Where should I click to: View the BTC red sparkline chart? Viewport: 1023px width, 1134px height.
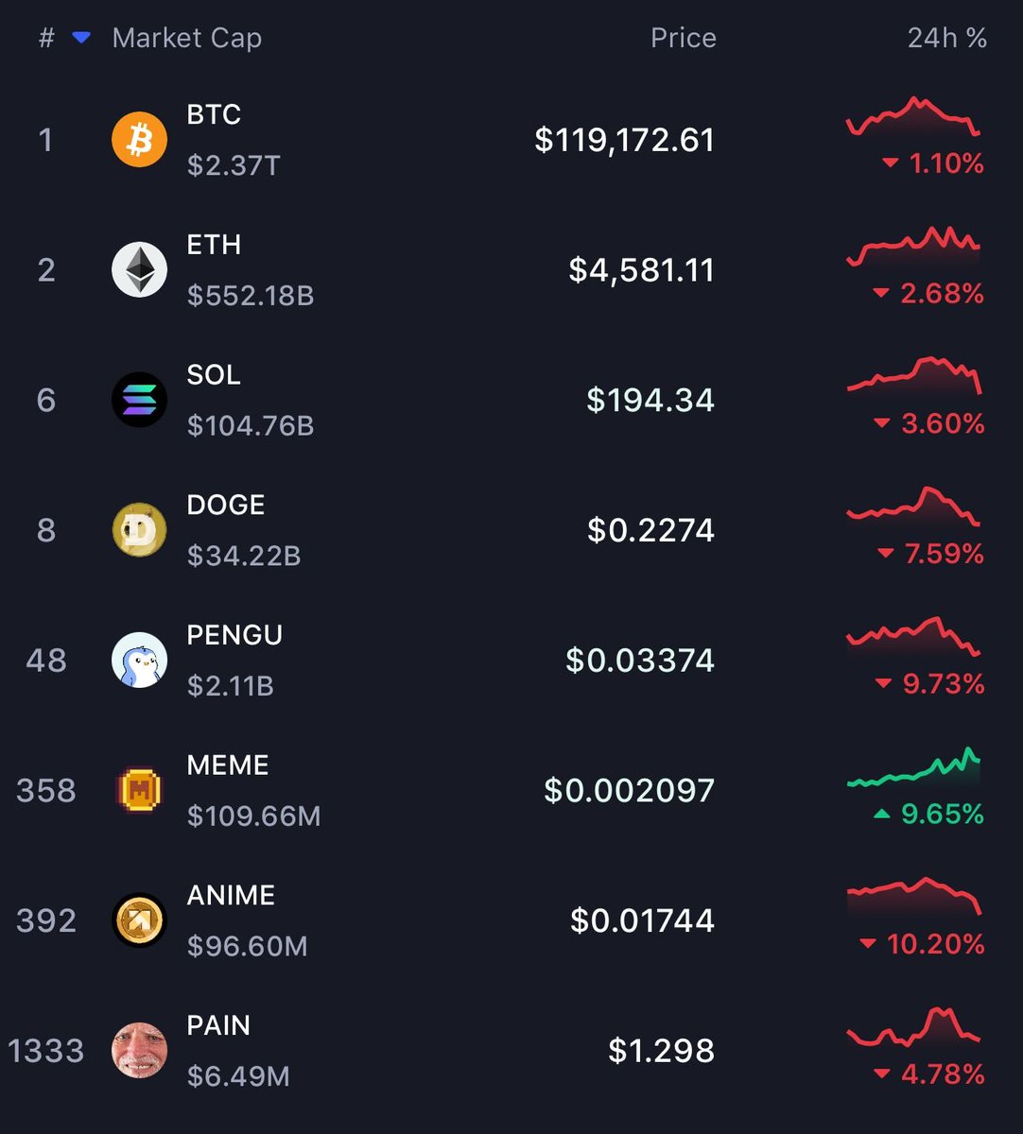914,117
